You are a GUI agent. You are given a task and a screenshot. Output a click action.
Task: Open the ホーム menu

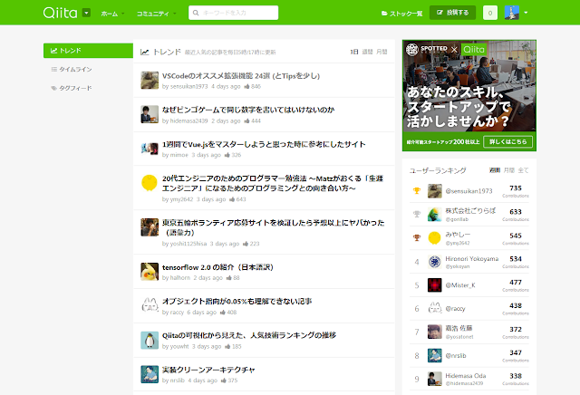pos(112,14)
